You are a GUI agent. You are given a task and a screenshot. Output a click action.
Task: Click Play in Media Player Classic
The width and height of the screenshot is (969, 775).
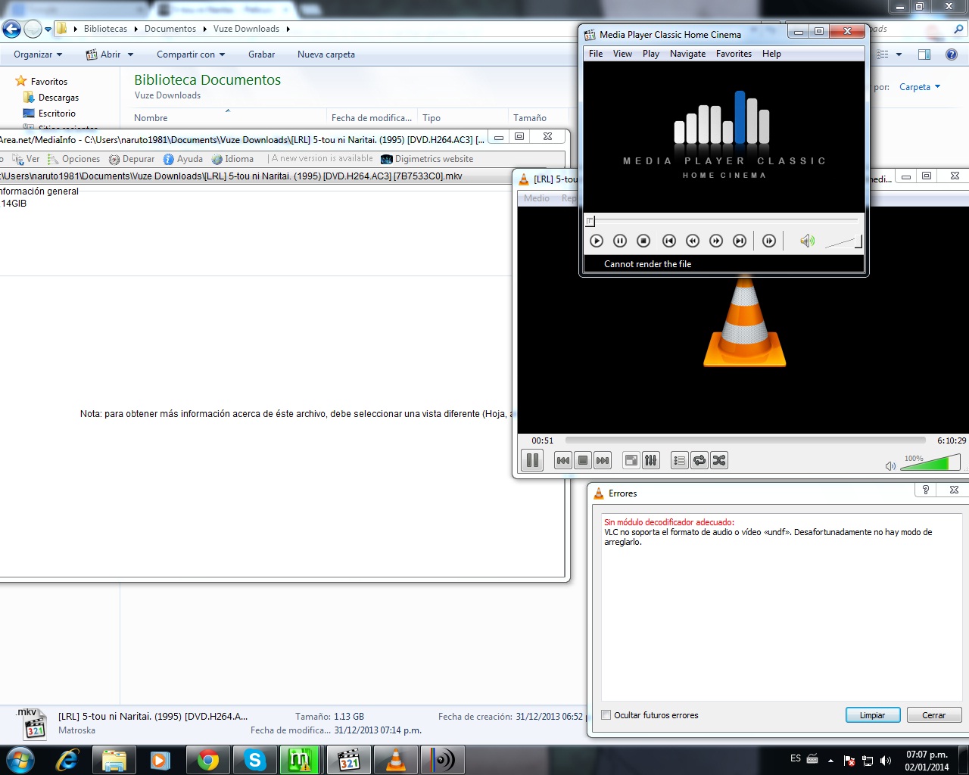tap(597, 241)
